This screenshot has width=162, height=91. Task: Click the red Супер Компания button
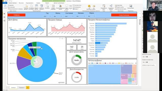click(124, 15)
